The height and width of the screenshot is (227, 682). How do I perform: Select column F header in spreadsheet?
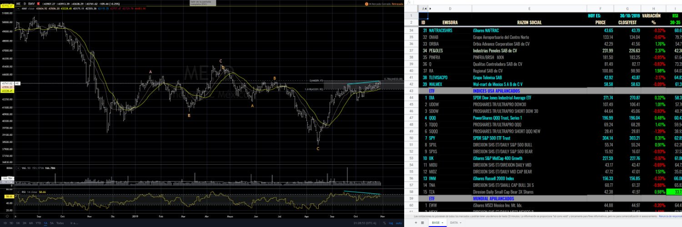600,9
